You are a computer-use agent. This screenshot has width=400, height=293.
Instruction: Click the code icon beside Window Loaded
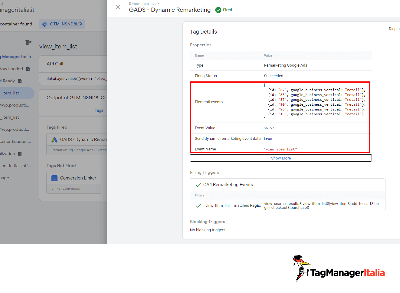tap(28, 69)
